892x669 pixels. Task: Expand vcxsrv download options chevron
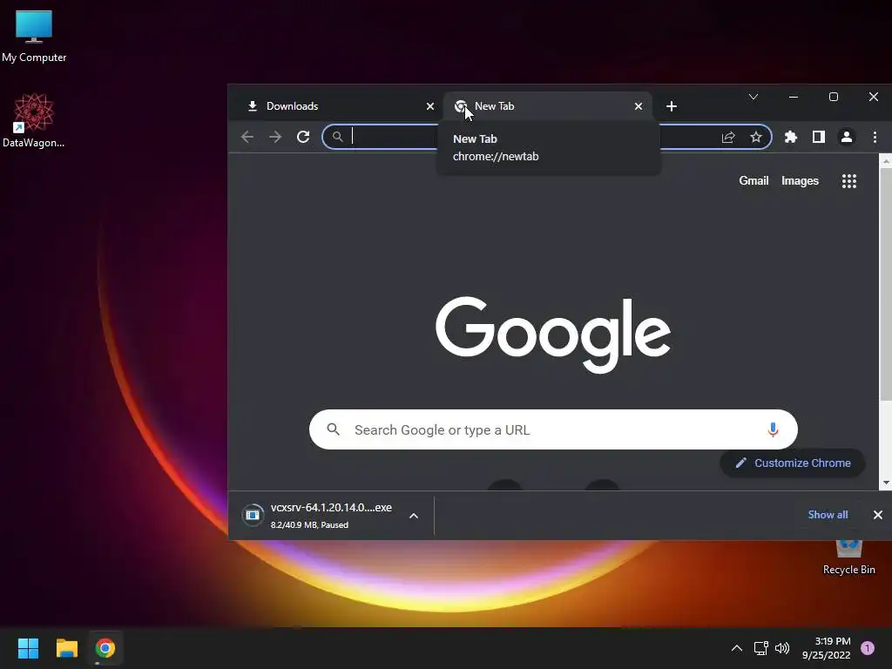414,516
